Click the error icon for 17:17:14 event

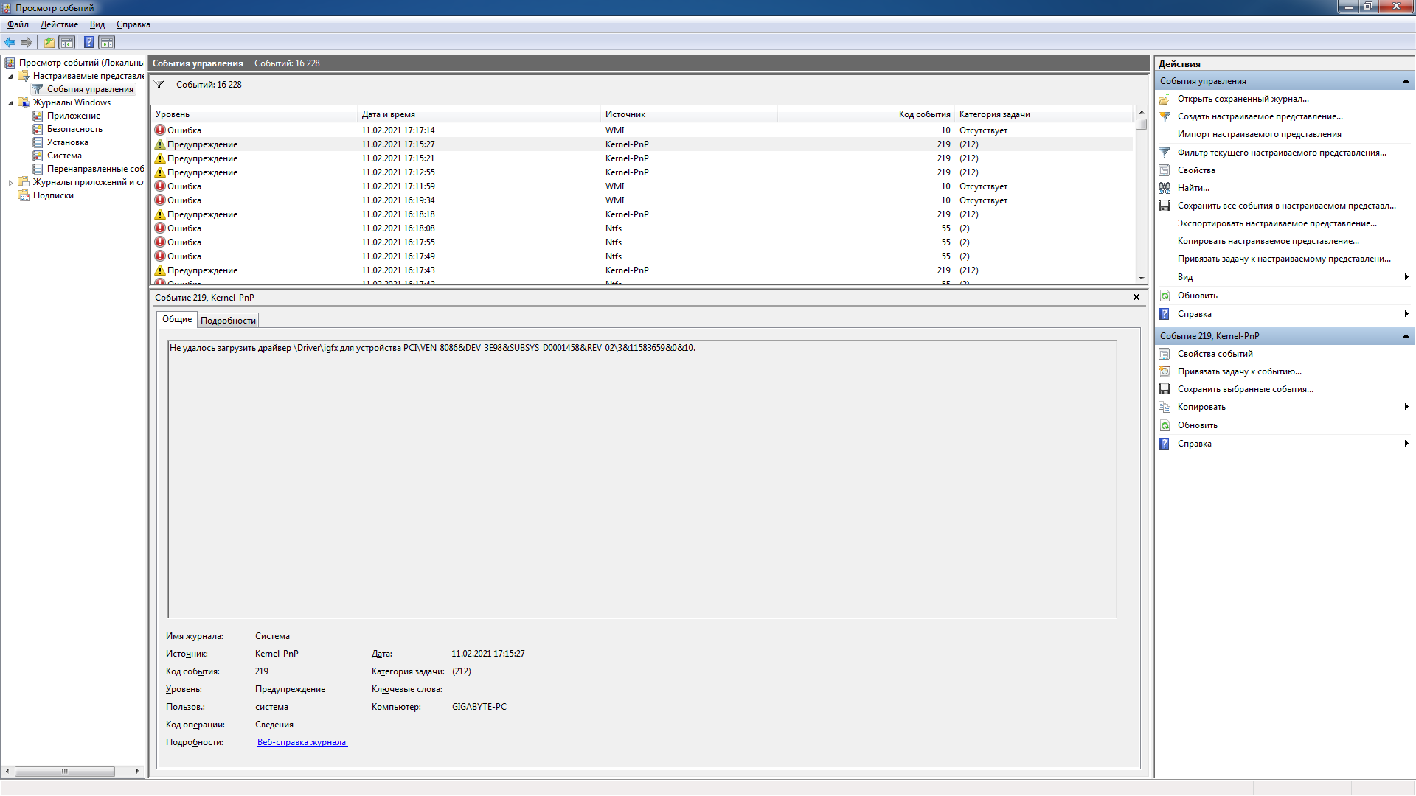[160, 130]
